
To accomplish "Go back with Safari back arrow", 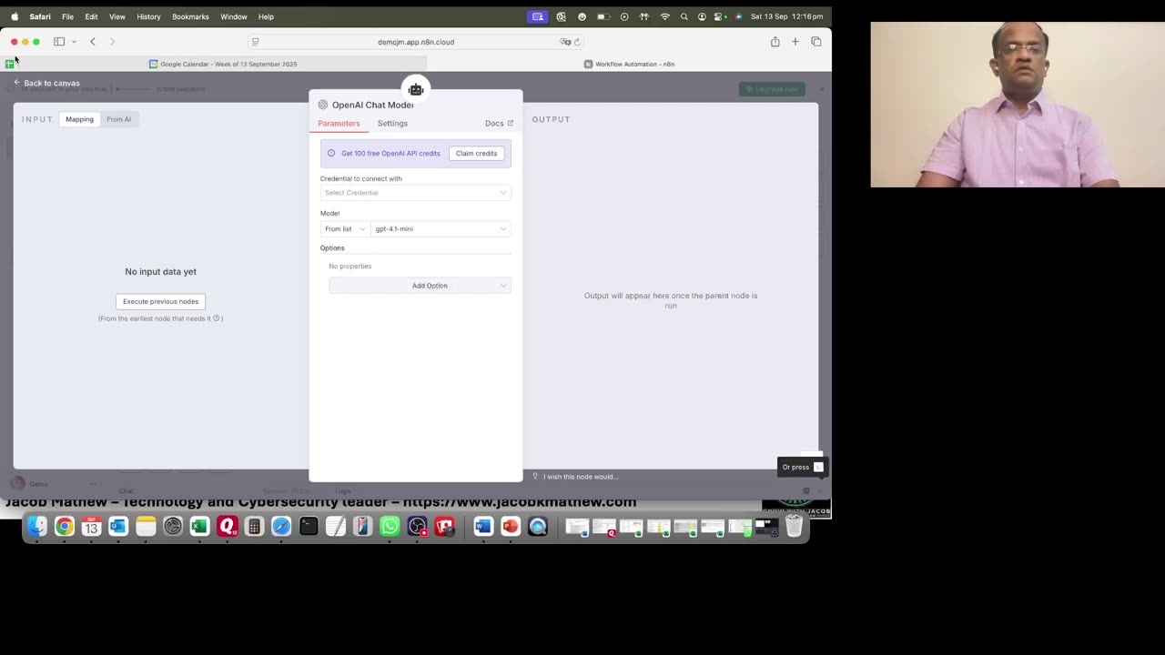I will pos(92,42).
